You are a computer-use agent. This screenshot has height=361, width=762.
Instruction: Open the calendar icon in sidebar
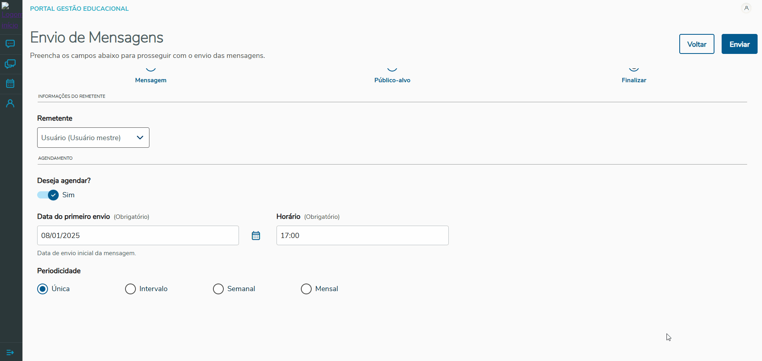coord(10,83)
